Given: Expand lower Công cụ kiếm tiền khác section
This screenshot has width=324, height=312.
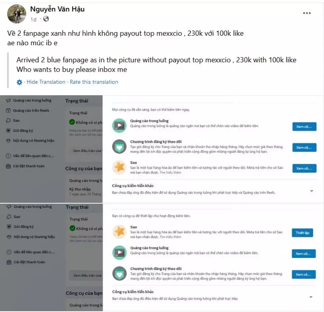Looking at the screenshot, I should click(311, 297).
